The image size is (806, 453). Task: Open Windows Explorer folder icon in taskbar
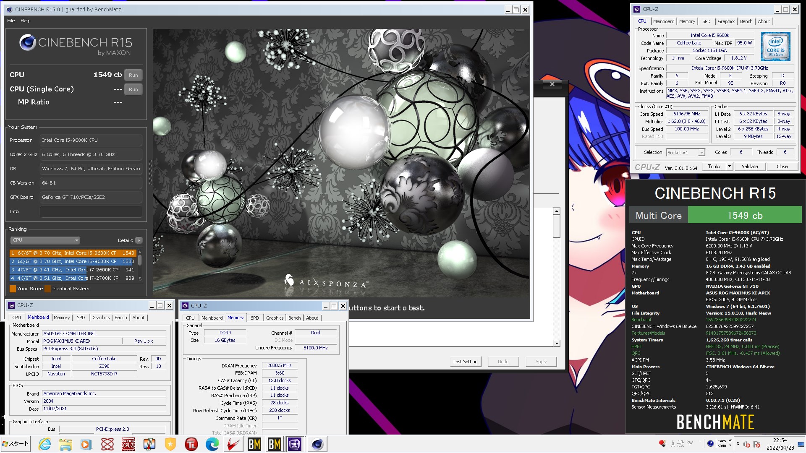click(x=65, y=444)
